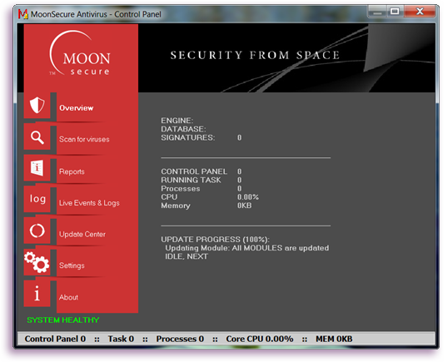Close the MoonSecure Control Panel window
The image size is (448, 362).
(420, 12)
